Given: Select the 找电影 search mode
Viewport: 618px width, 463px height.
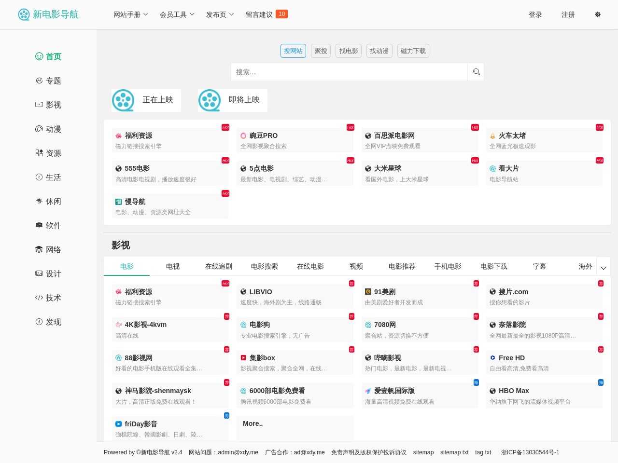Looking at the screenshot, I should (349, 51).
